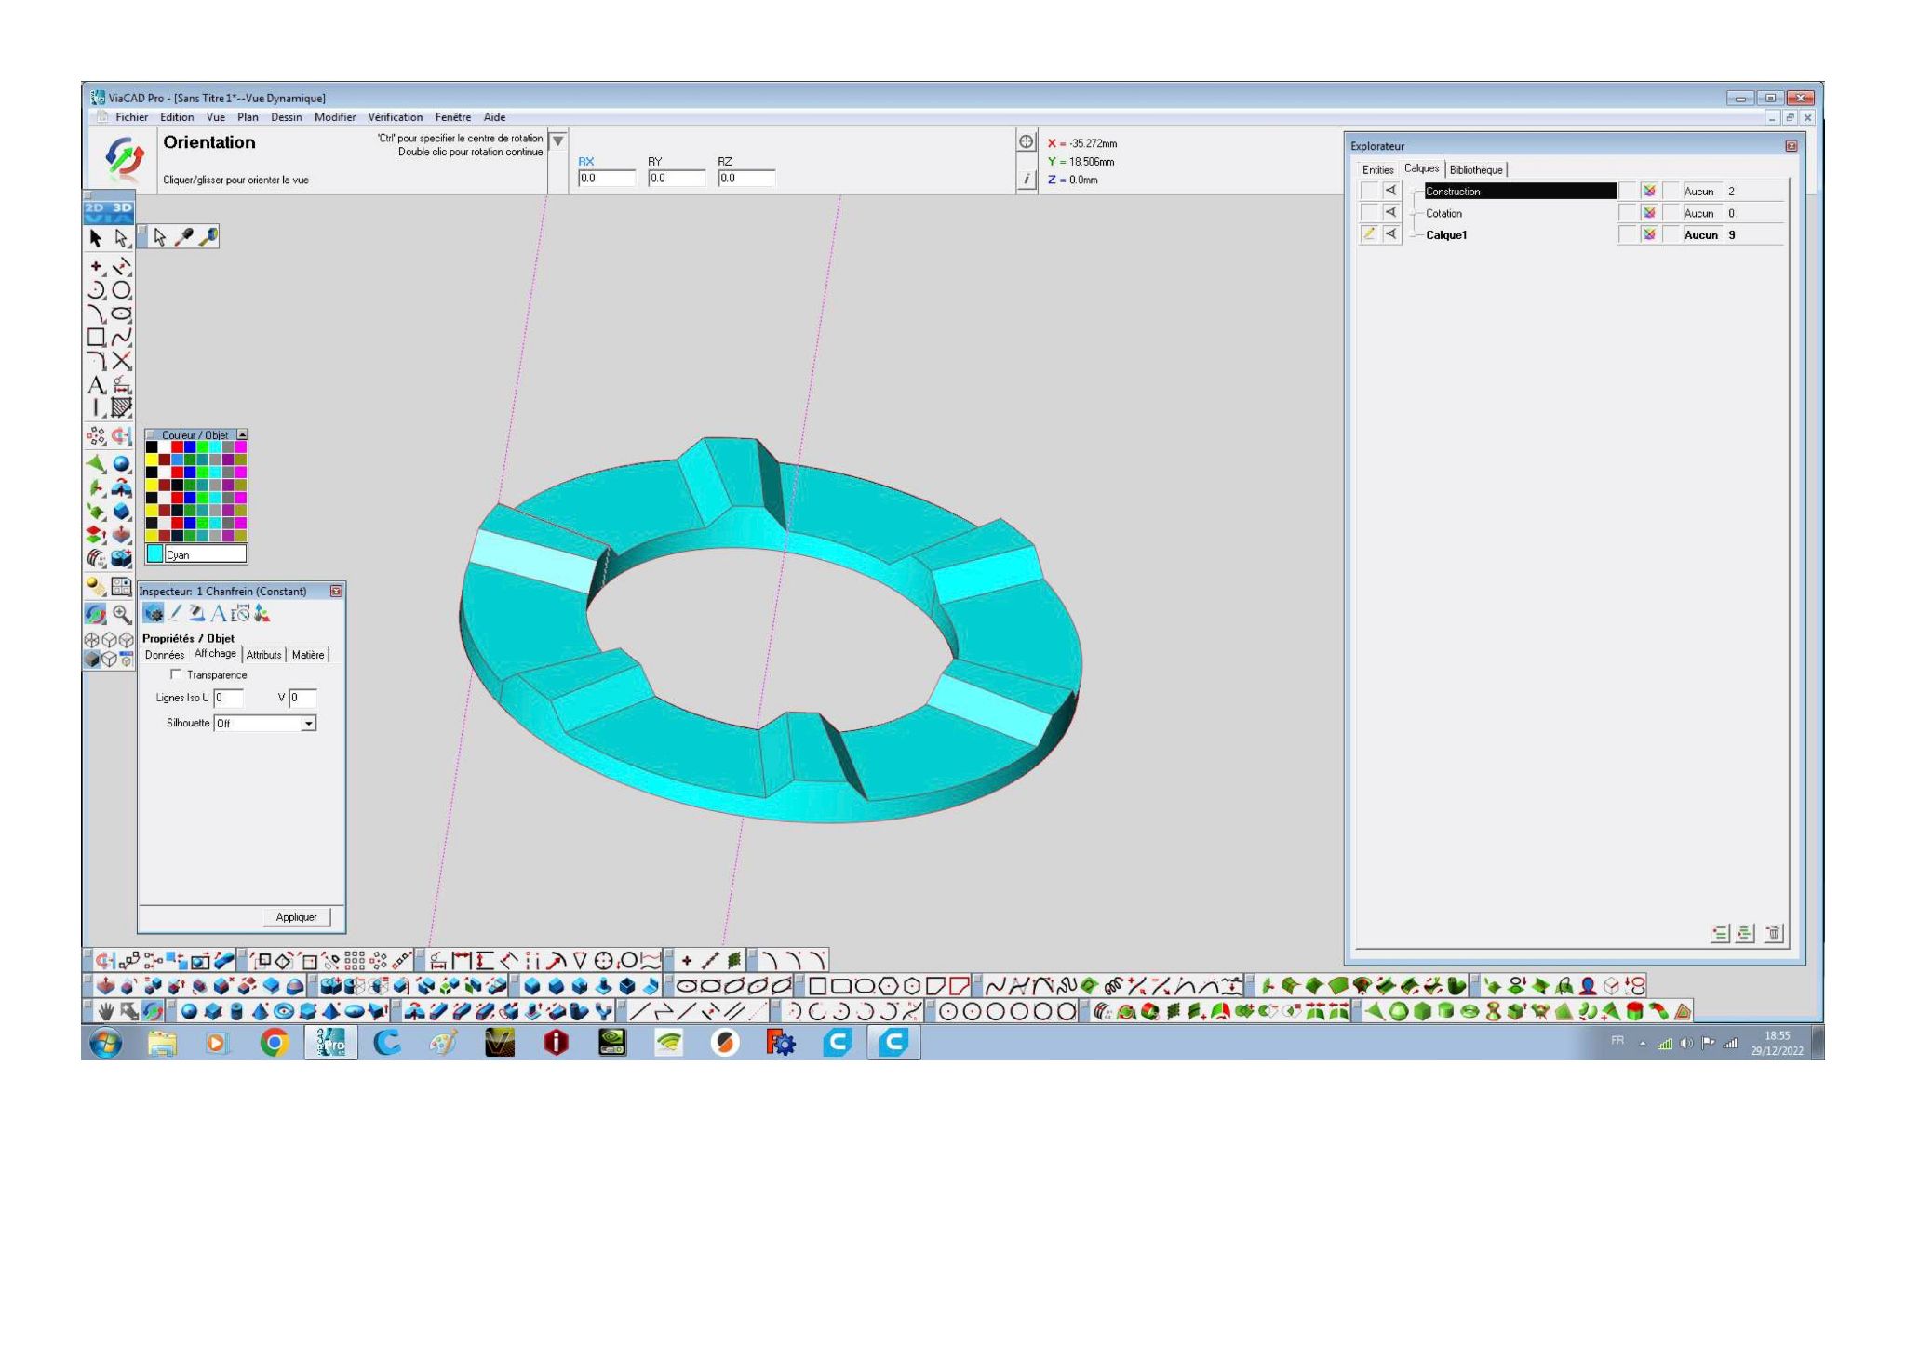This screenshot has width=1906, height=1346.
Task: Select the black arrow selection tool
Action: (x=95, y=238)
